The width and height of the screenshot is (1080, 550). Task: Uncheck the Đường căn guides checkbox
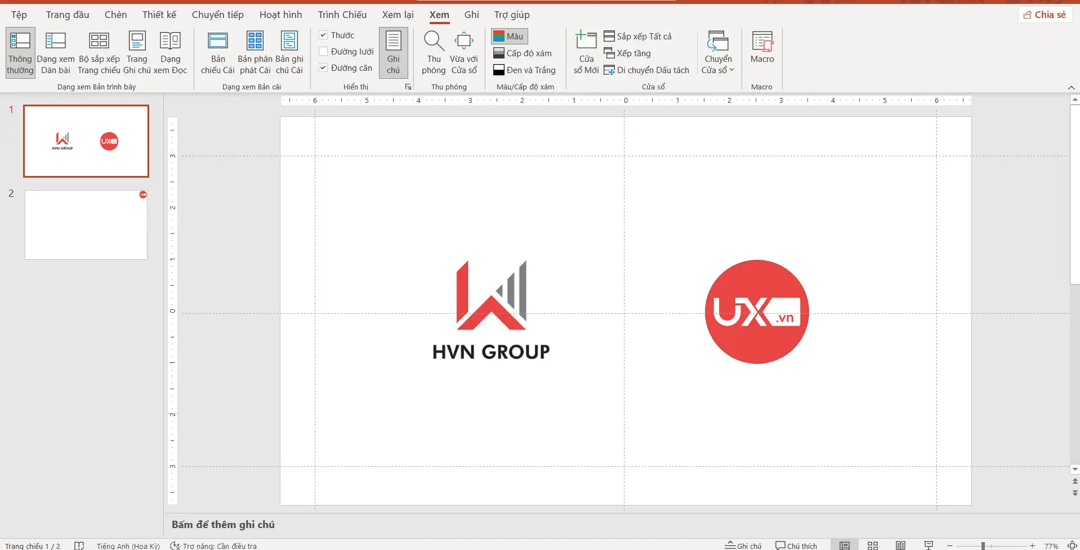point(323,68)
